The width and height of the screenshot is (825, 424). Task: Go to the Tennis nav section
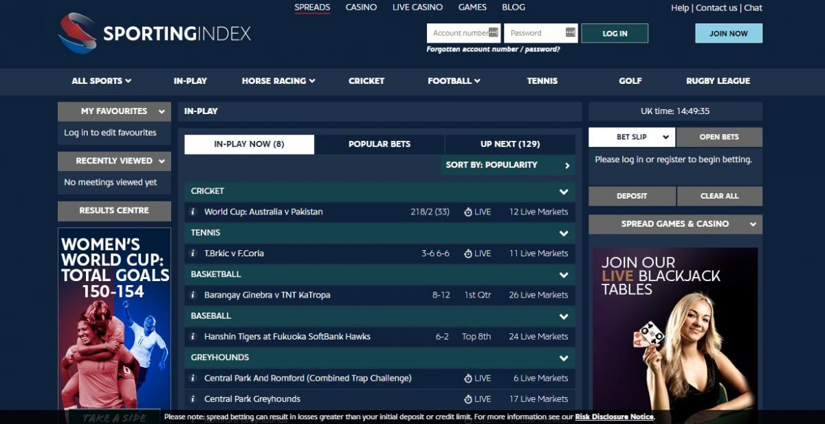(542, 80)
